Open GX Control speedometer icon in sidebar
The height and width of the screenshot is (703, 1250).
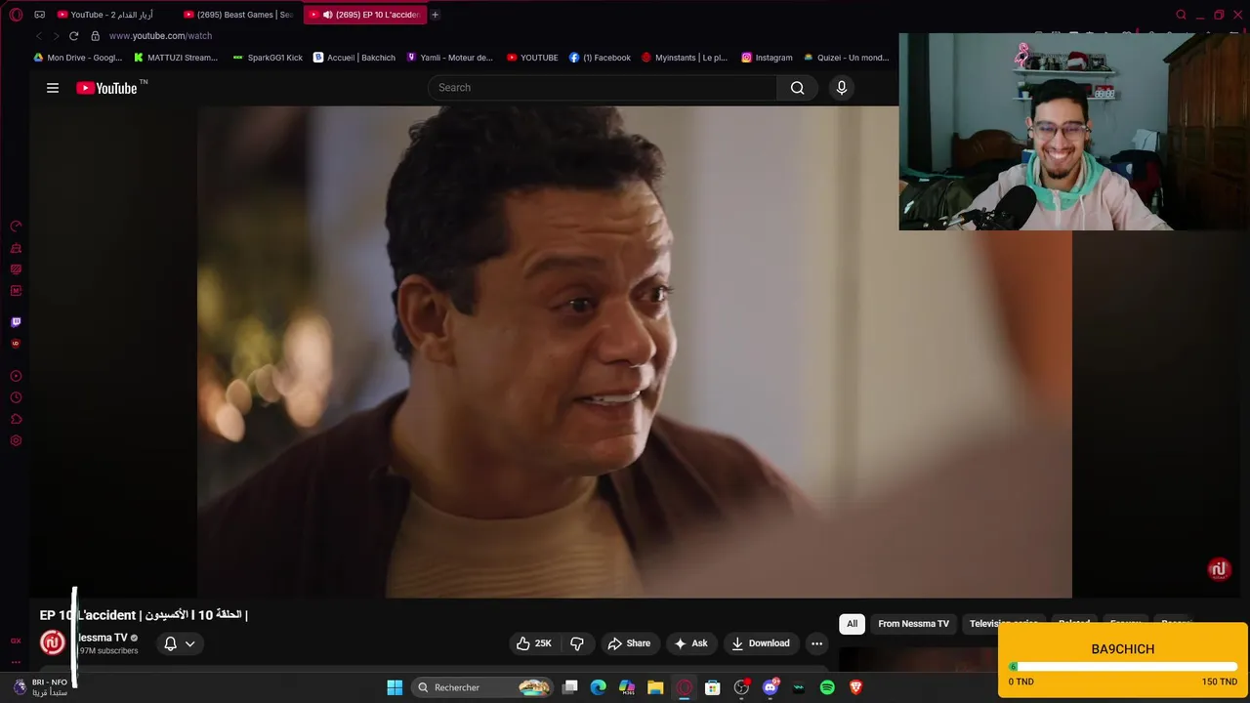pos(16,227)
